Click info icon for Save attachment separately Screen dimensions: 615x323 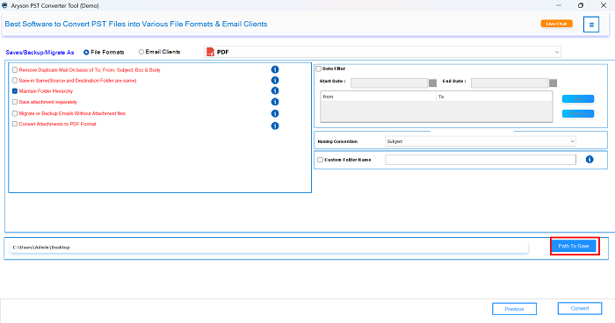(x=275, y=102)
